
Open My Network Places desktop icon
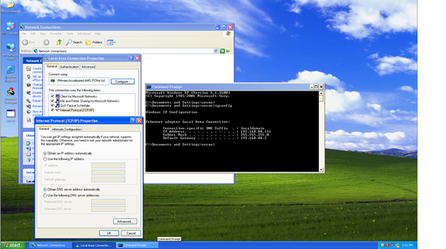pos(10,51)
